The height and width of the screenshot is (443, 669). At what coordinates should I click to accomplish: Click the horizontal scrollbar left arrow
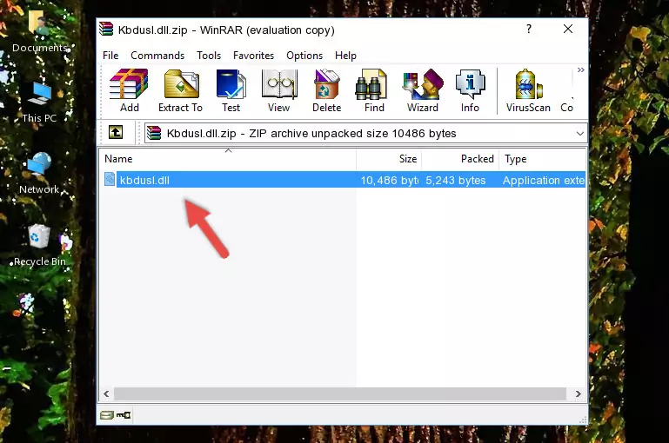[x=107, y=394]
